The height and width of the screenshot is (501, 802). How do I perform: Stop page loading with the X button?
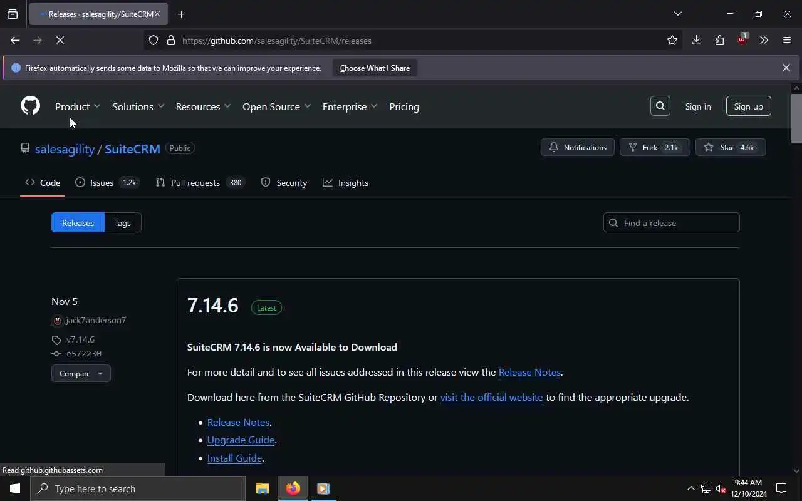coord(60,41)
